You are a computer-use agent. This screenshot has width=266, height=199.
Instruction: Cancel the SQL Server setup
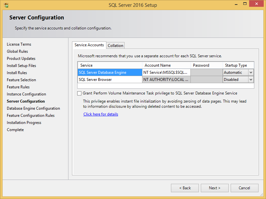[x=245, y=188]
